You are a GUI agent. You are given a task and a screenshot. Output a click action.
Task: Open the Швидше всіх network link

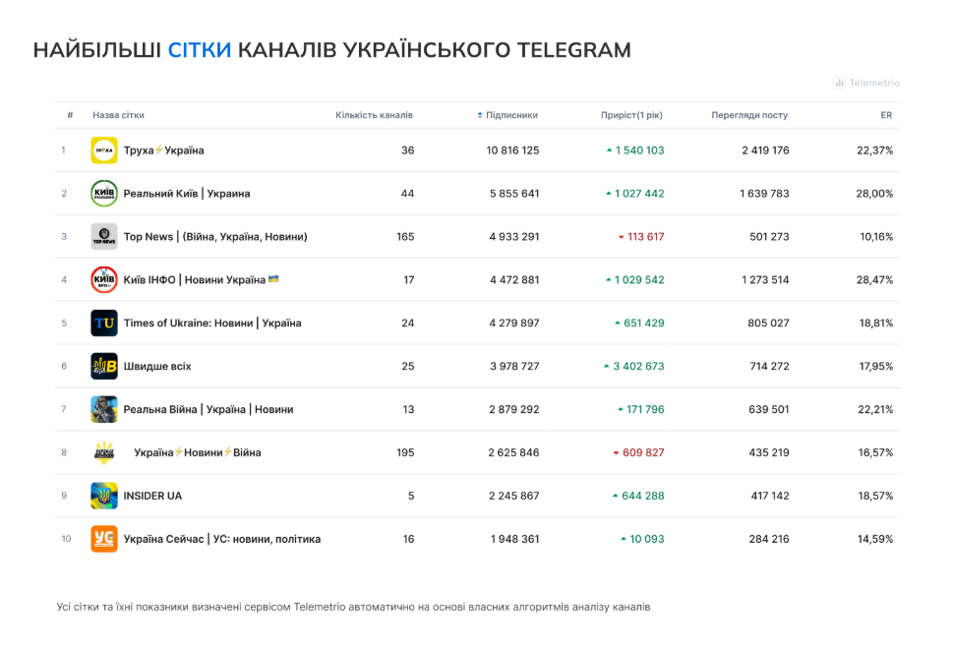point(157,367)
